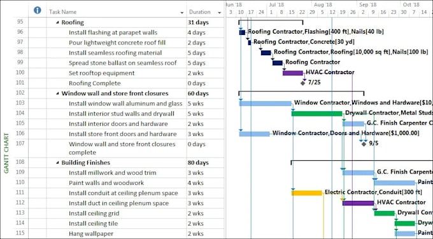The image size is (433, 239).
Task: Click the green stud walls drywall bar
Action: click(x=317, y=114)
